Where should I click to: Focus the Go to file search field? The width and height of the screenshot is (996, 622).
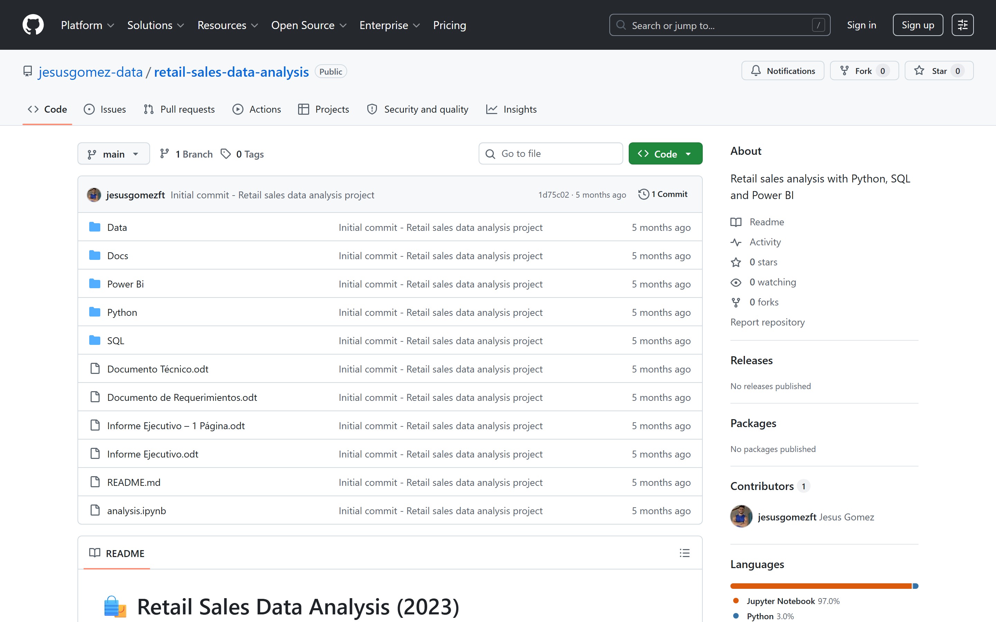[550, 153]
